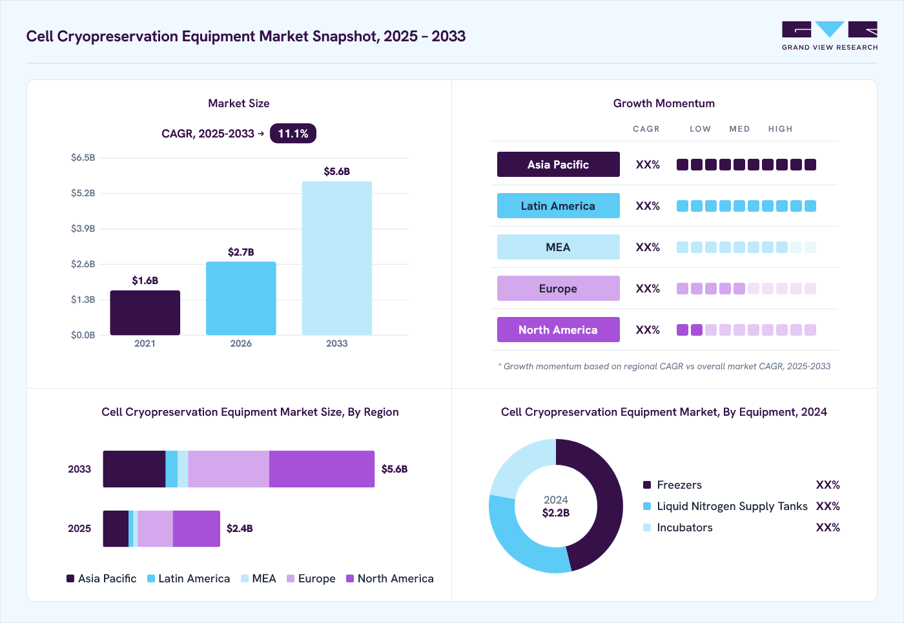904x623 pixels.
Task: Click the $5.6B total beside the 2033 region bar
Action: click(395, 469)
